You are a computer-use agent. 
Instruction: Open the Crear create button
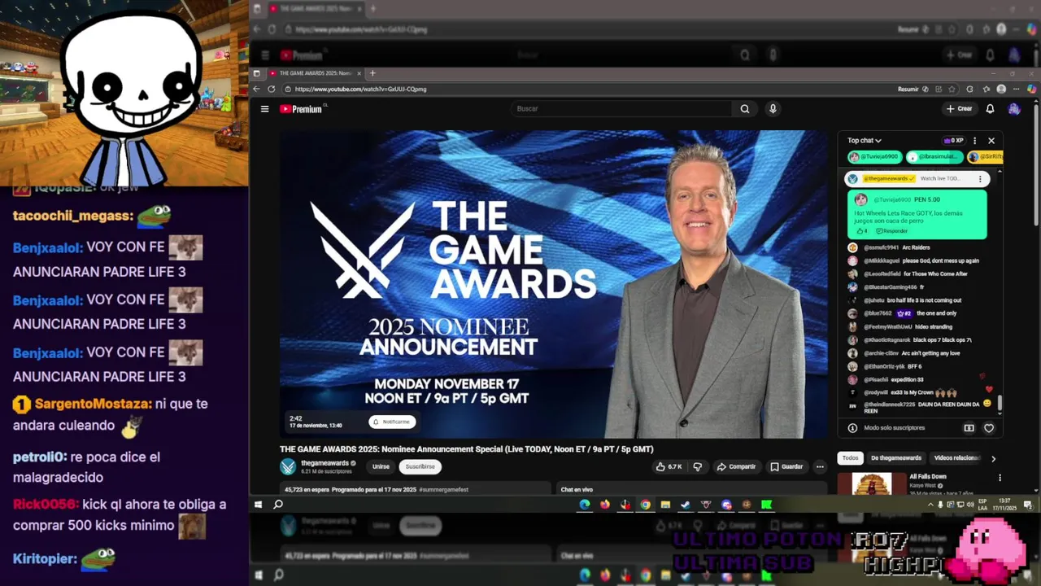[959, 108]
